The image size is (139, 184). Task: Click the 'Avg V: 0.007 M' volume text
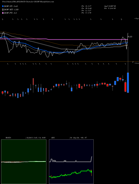[x=110, y=6]
